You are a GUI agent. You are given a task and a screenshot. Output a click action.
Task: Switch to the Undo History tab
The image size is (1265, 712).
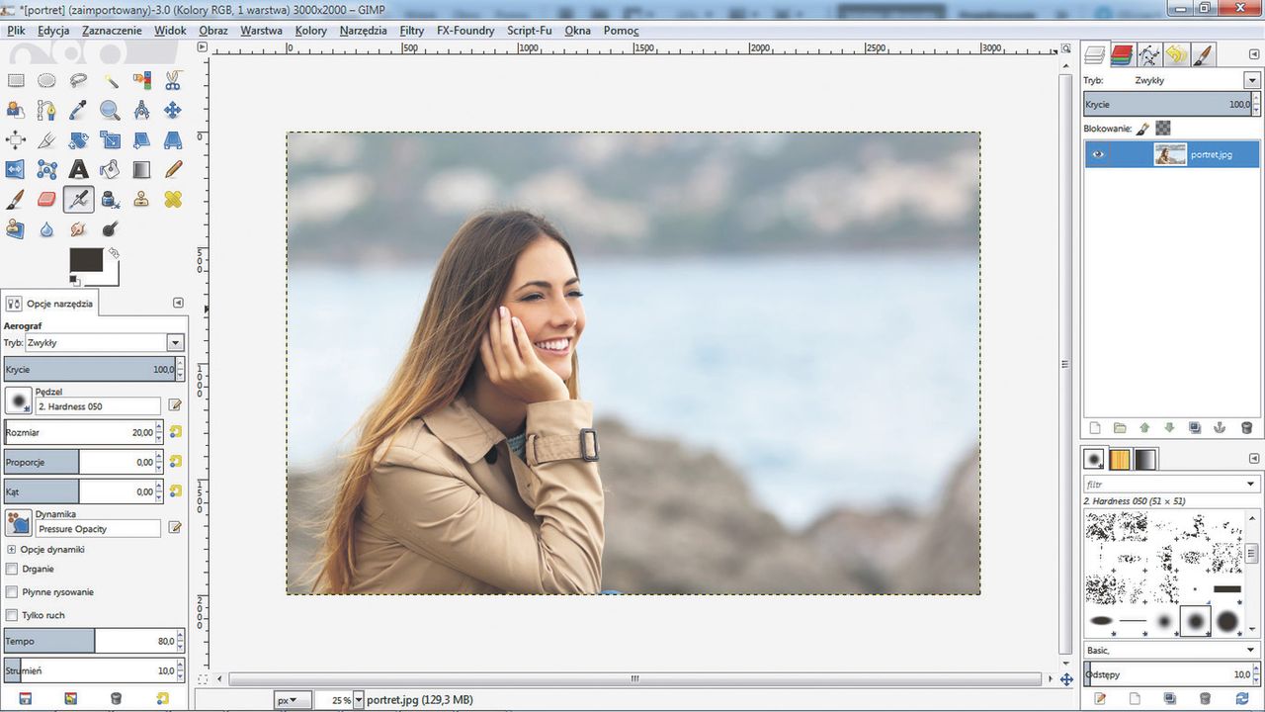pyautogui.click(x=1176, y=55)
